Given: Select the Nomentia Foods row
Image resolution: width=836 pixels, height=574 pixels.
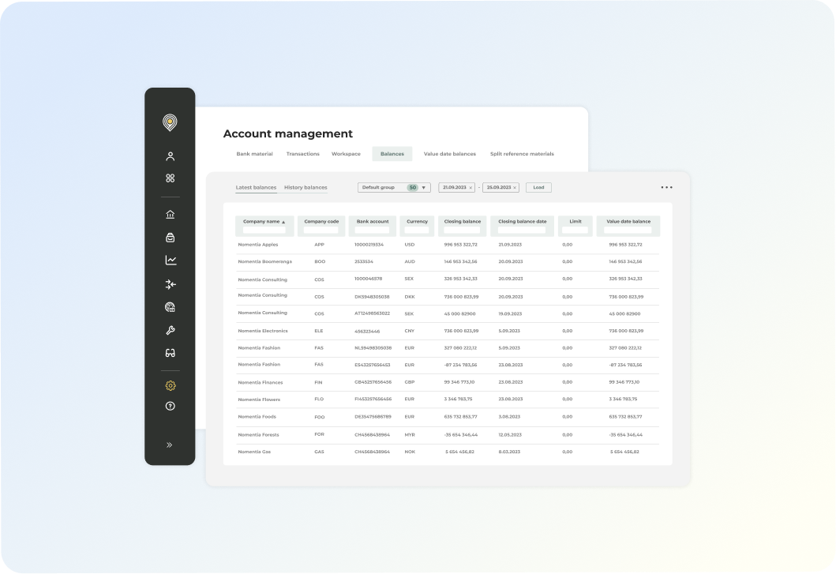Looking at the screenshot, I should pos(448,417).
